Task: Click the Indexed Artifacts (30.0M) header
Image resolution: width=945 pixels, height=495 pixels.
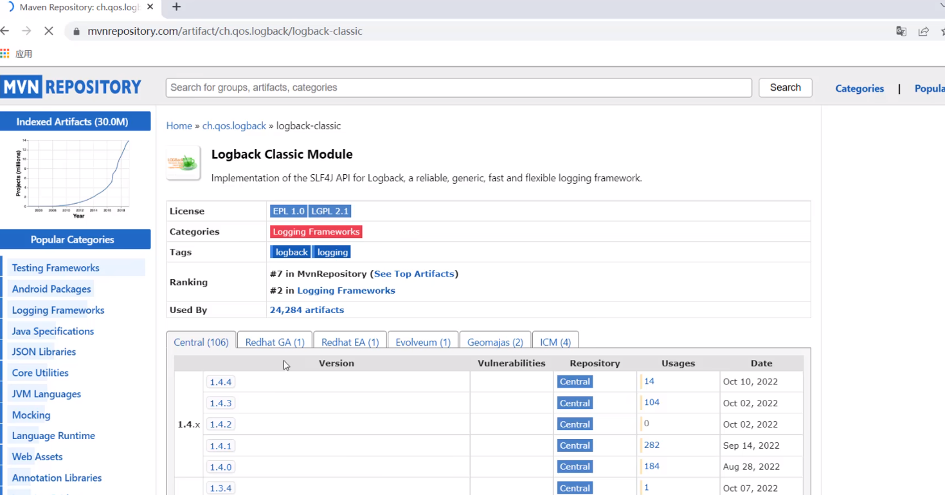Action: pyautogui.click(x=75, y=122)
